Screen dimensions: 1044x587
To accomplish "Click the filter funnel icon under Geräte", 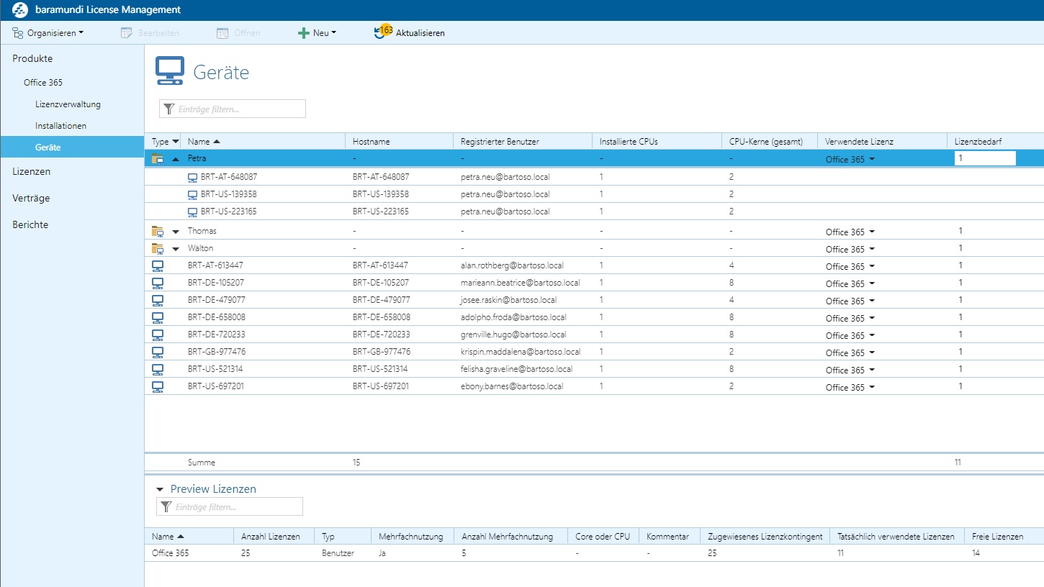I will (169, 109).
